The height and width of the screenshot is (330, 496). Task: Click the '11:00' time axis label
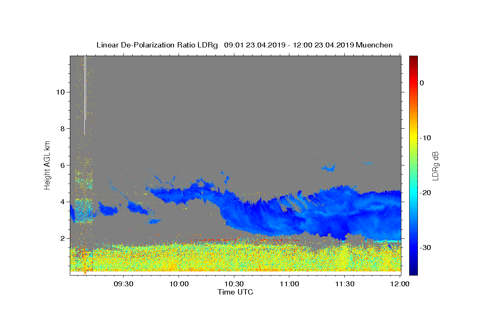tap(290, 284)
